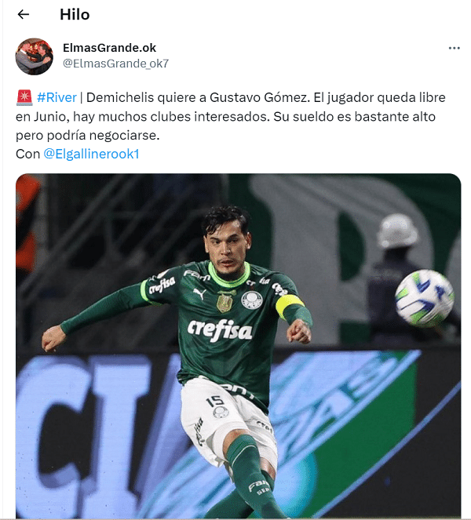This screenshot has height=520, width=471.
Task: Click the red siren emoji
Action: click(24, 97)
